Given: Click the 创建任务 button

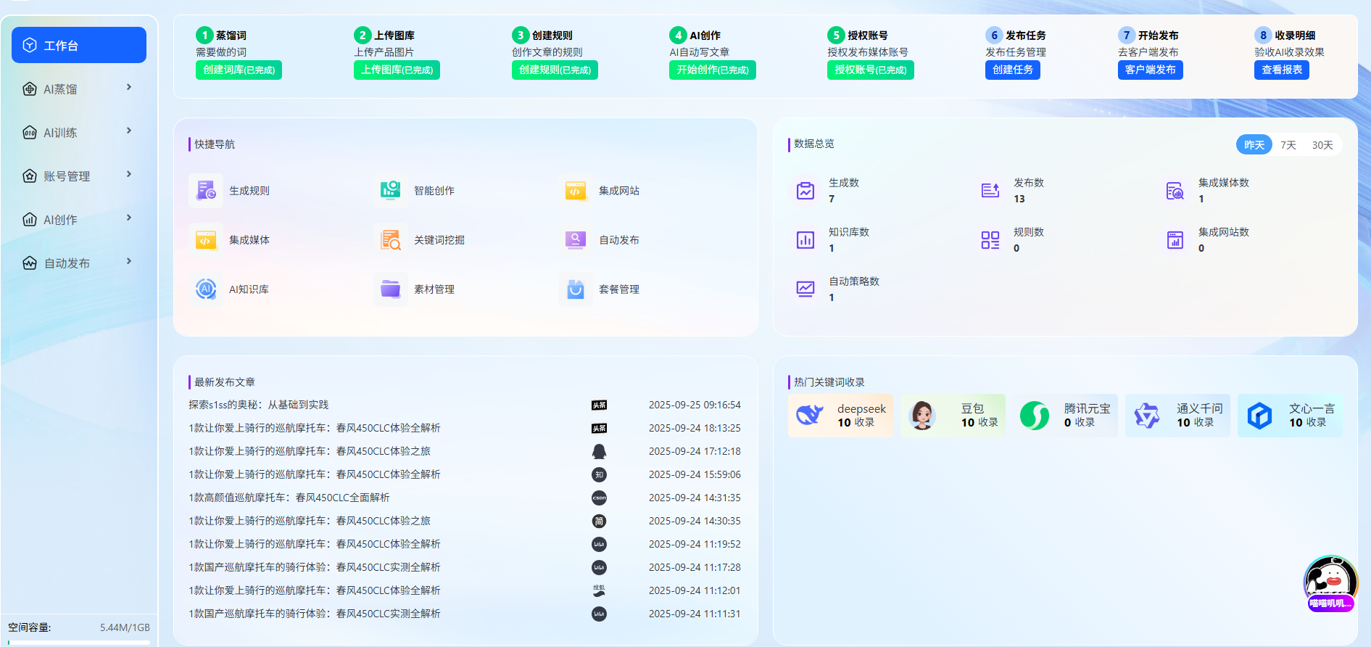Looking at the screenshot, I should [x=1012, y=70].
